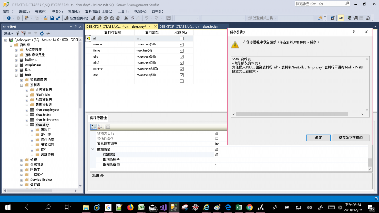Screen dimensions: 379x213
Task: Click the disconnect plug icon in Object Explorer
Action: click(23, 33)
